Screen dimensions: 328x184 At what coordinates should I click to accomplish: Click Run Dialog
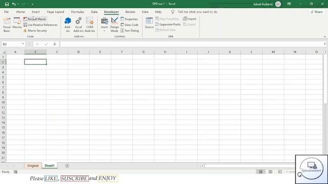(x=130, y=31)
